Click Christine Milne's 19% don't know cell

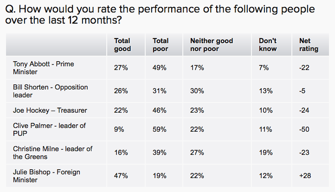coord(265,152)
